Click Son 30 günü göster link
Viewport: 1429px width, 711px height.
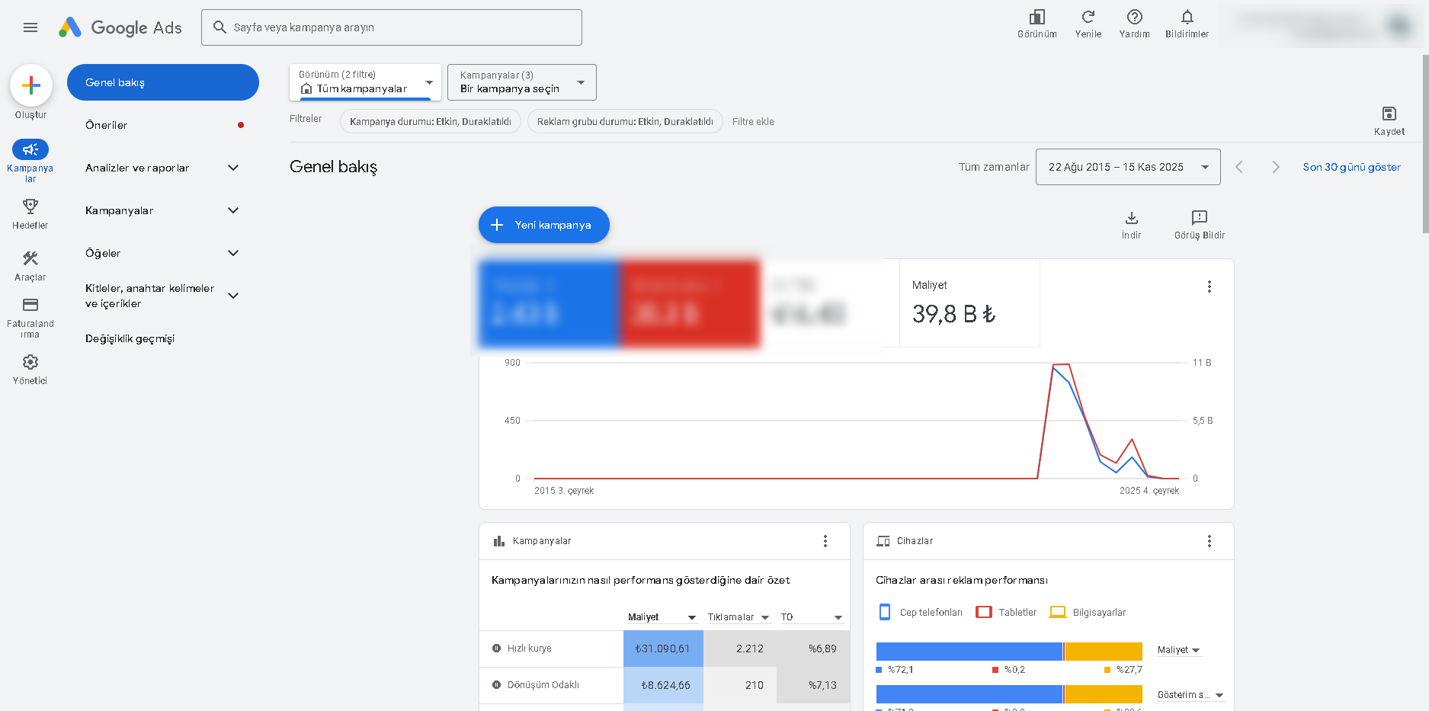(1351, 167)
